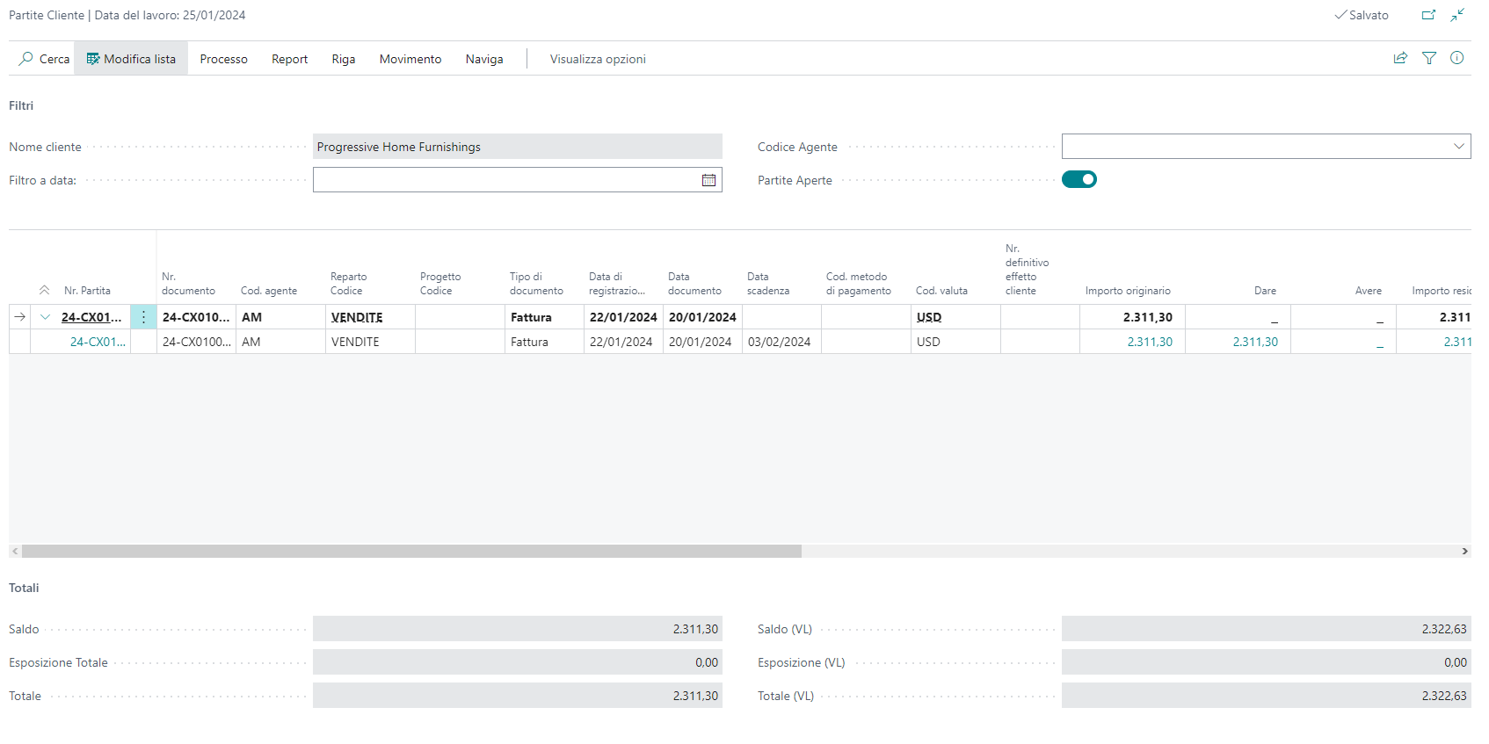Screen dimensions: 1489x744
Task: Disable the Partite Aperte toggle
Action: click(1079, 179)
